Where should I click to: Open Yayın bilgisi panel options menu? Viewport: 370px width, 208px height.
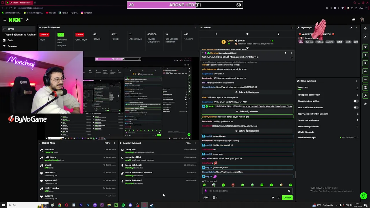point(357,28)
